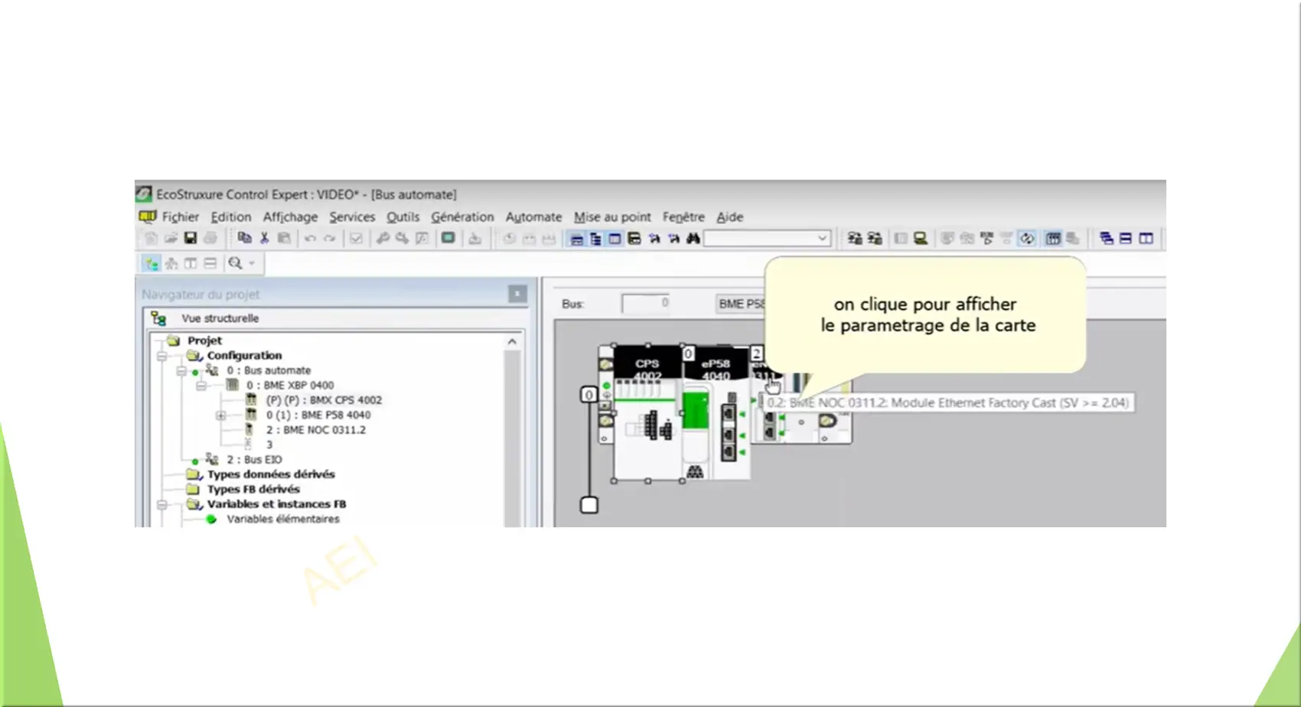
Task: Collapse the BME XBP 0400 rack node
Action: 201,386
